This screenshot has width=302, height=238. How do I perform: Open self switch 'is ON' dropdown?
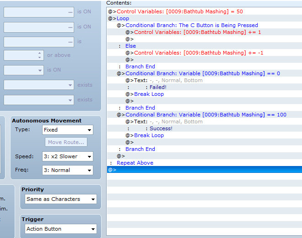24,70
